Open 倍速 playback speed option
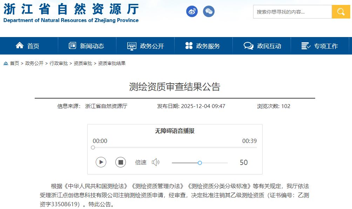Screen dimensions: 352x209 (x=141, y=162)
